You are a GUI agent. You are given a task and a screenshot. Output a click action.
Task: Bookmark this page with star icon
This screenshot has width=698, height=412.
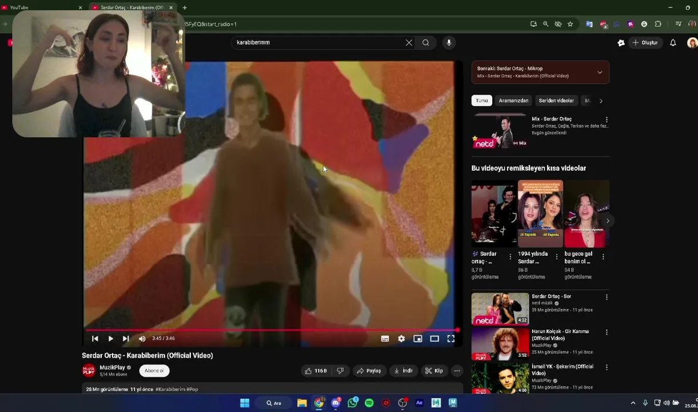click(570, 24)
